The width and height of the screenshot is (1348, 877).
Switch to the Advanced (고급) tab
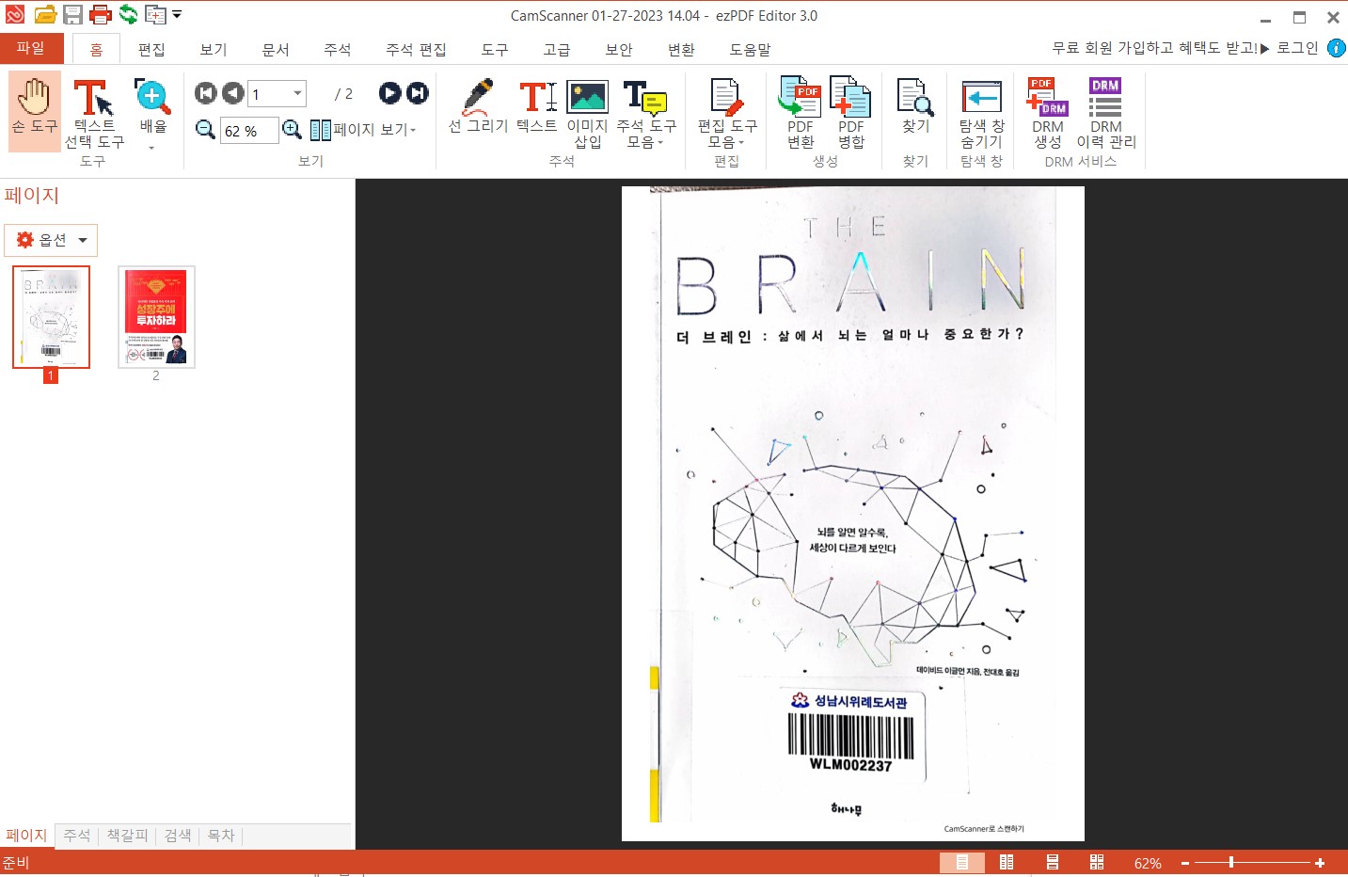click(x=557, y=49)
